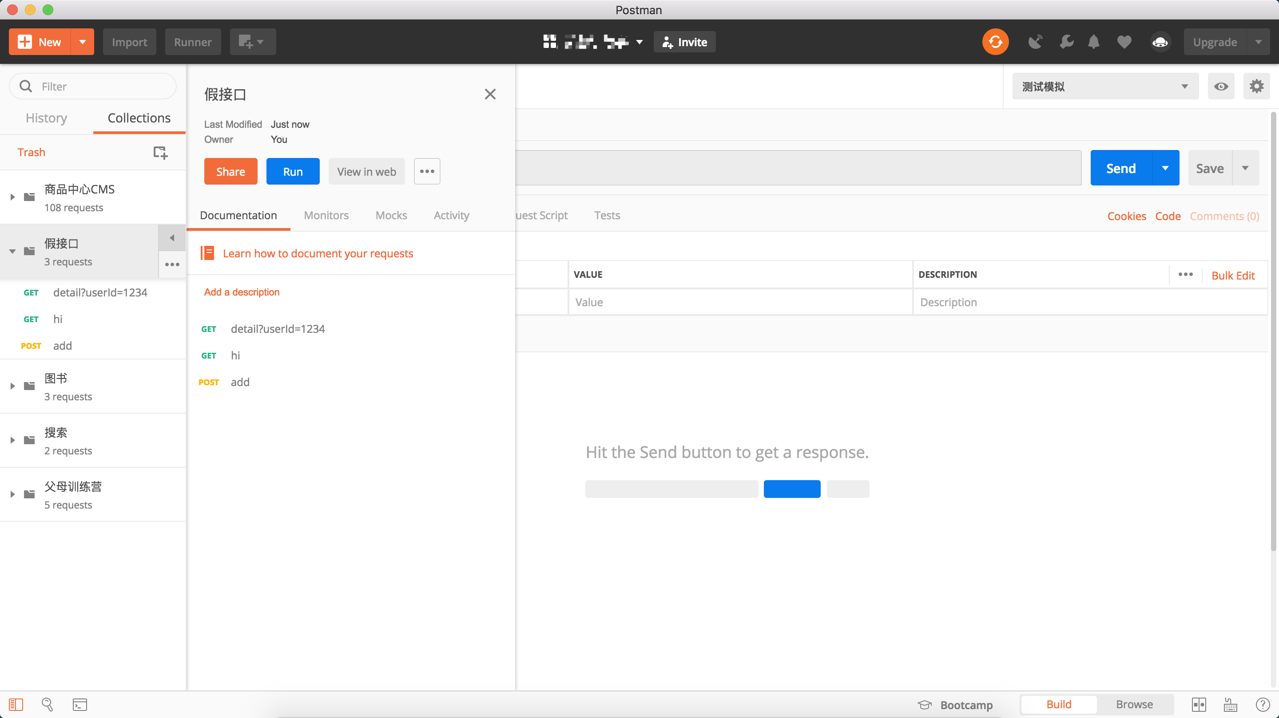Click the Filter magnifier icon

[25, 87]
